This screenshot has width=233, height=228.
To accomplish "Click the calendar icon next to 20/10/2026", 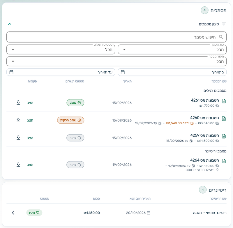I will pyautogui.click(x=149, y=213).
